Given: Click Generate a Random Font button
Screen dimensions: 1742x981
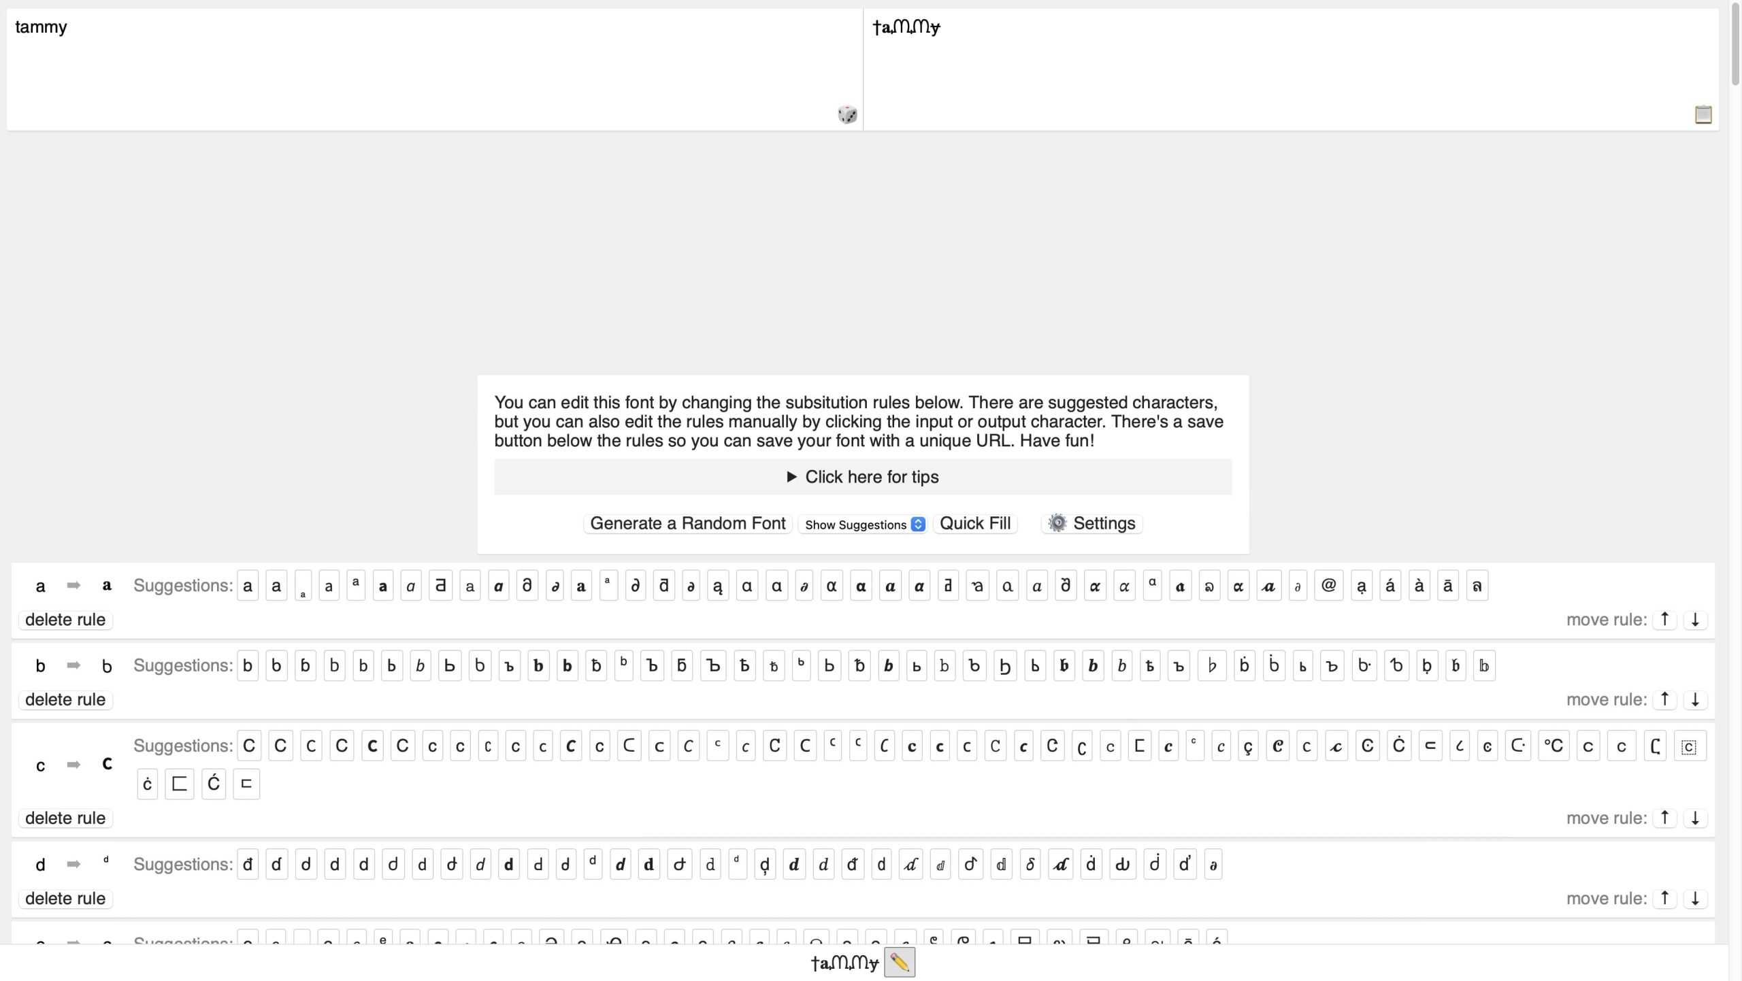Looking at the screenshot, I should click(x=688, y=522).
